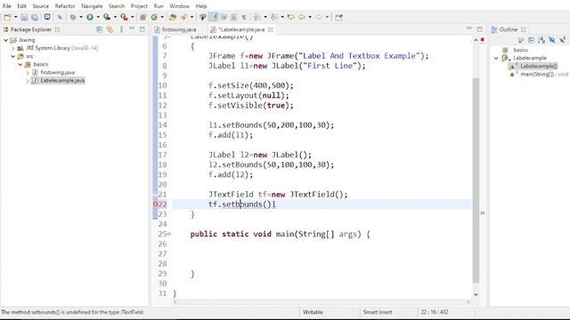Toggle Show Whitespace Characters pilcrow icon
Image resolution: width=570 pixels, height=320 pixels.
pos(244,17)
